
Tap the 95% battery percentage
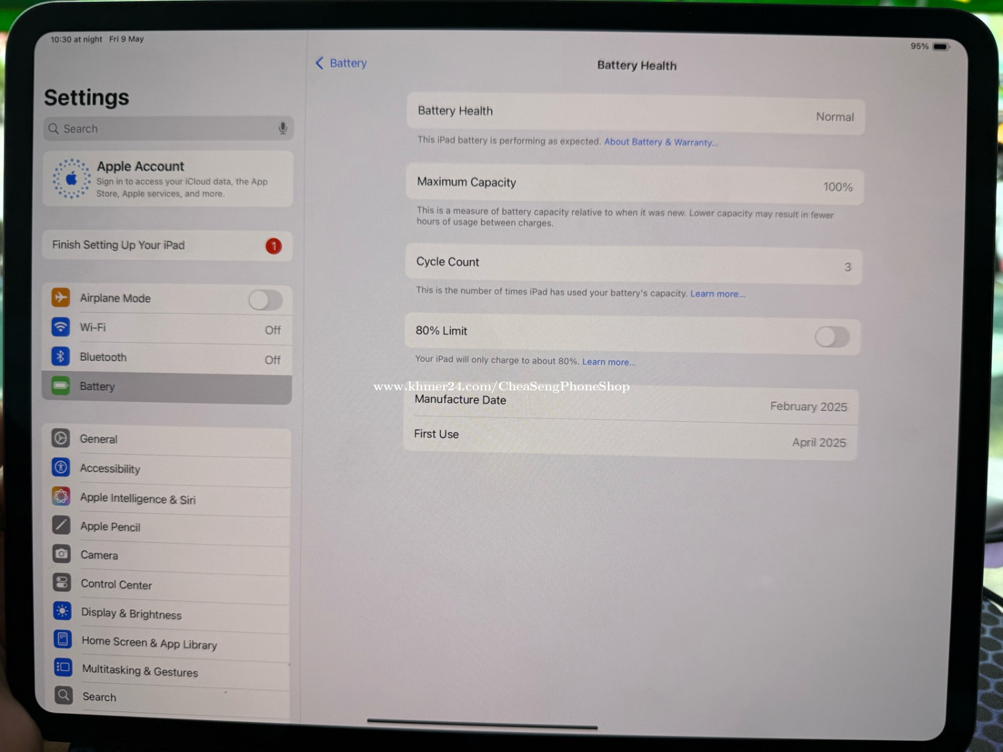(x=919, y=46)
